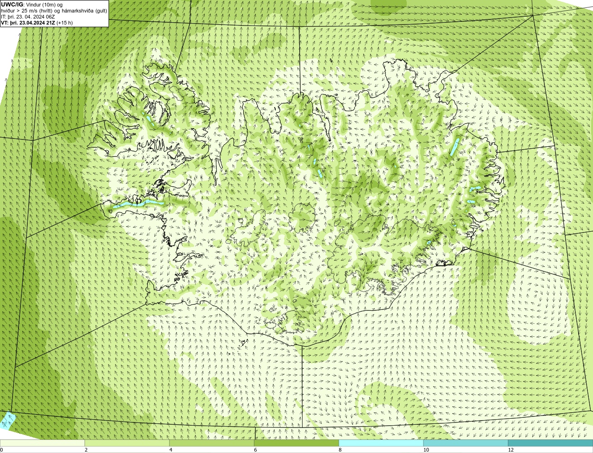Click the legend tick label '4'
593x453 pixels.
[171, 450]
